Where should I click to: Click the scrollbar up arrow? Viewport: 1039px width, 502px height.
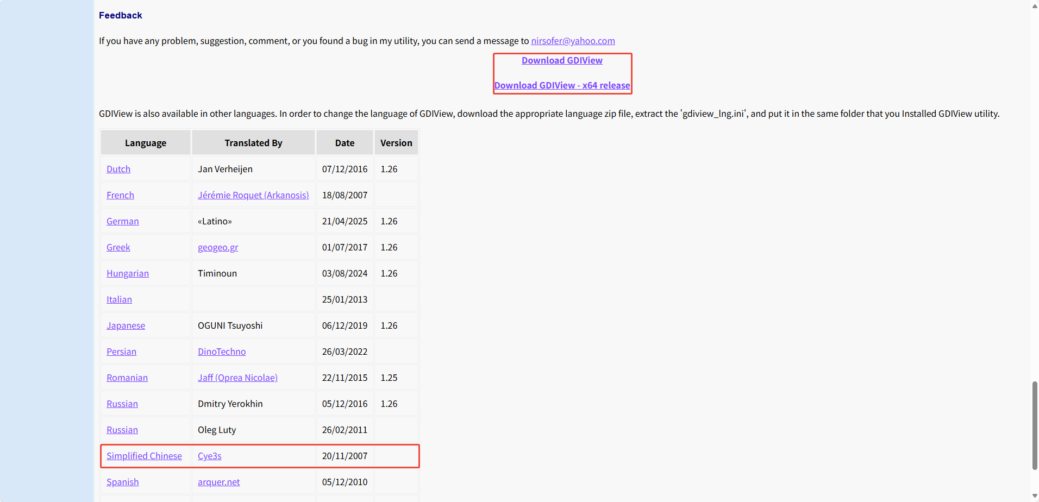[x=1035, y=6]
